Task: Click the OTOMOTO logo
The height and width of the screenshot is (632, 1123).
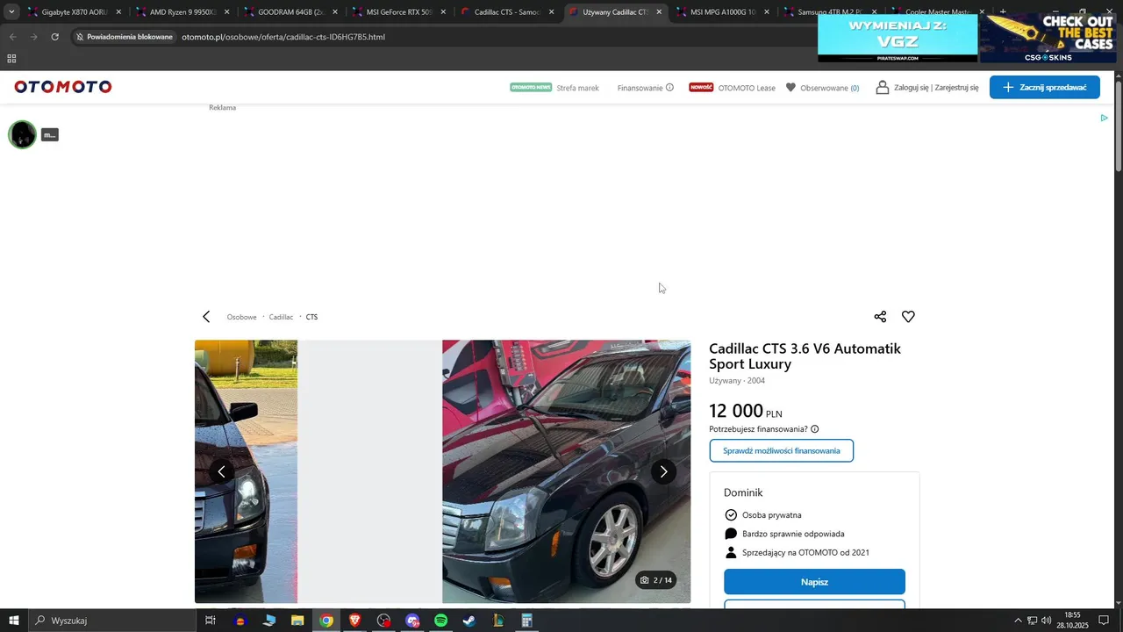Action: point(63,87)
